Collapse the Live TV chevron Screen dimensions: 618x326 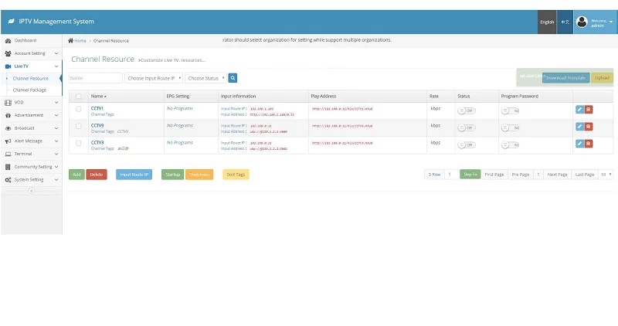56,66
